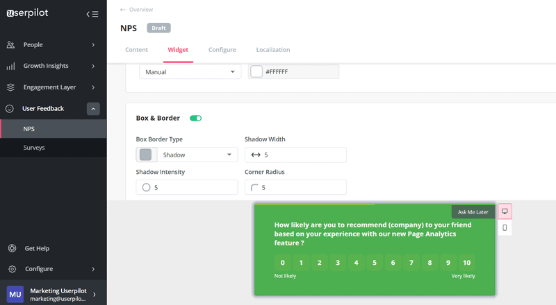Click the Shadow Width input field

point(295,155)
